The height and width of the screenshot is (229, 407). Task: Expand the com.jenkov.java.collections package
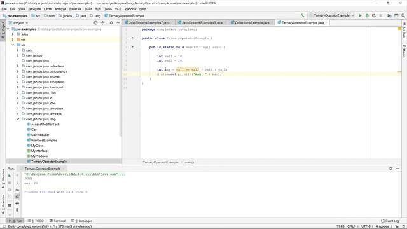[18, 66]
